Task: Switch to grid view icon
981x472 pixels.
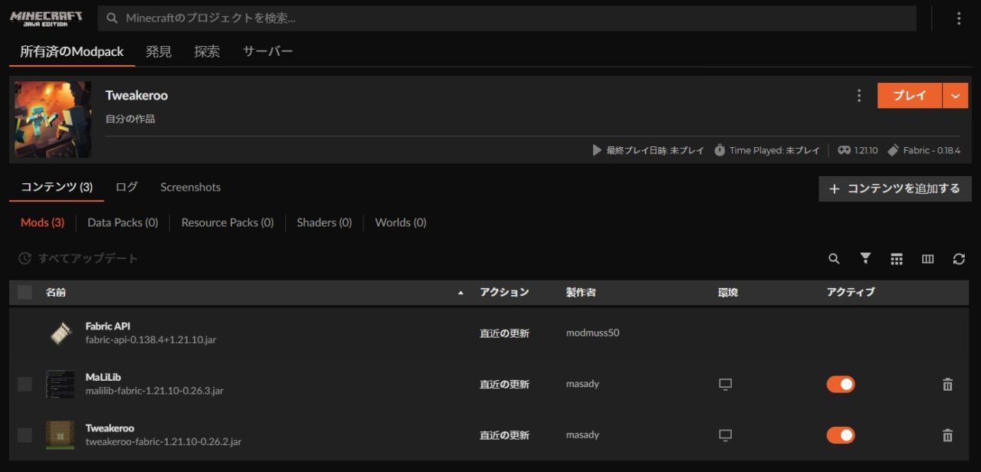Action: point(897,259)
